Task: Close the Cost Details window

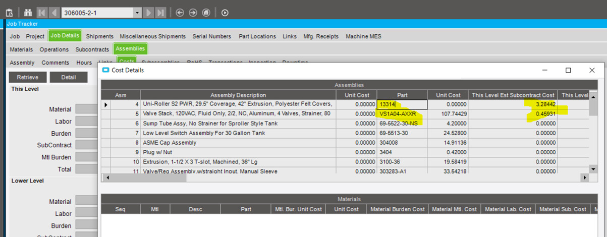Action: tap(592, 71)
